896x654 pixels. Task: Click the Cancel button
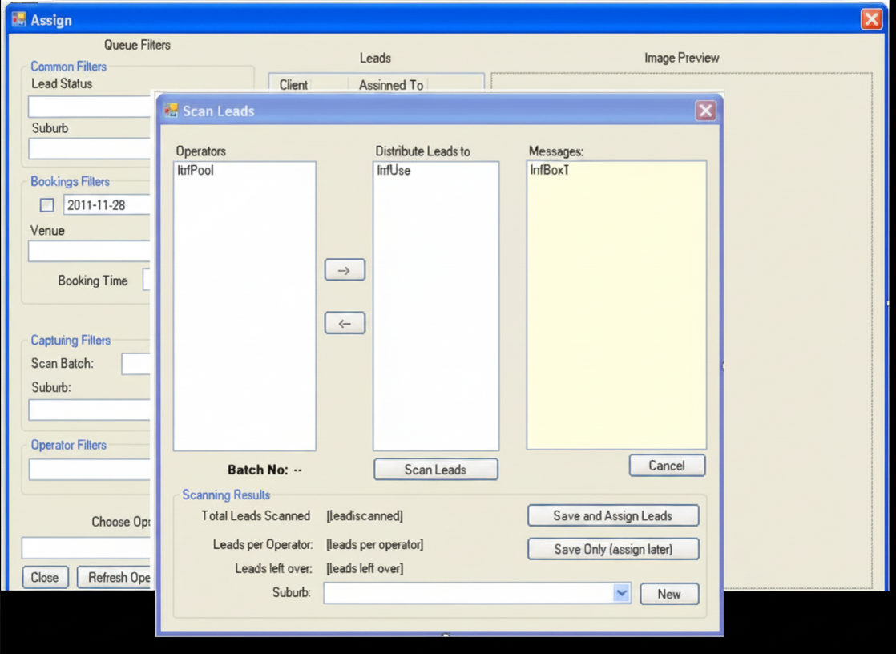[x=667, y=466]
